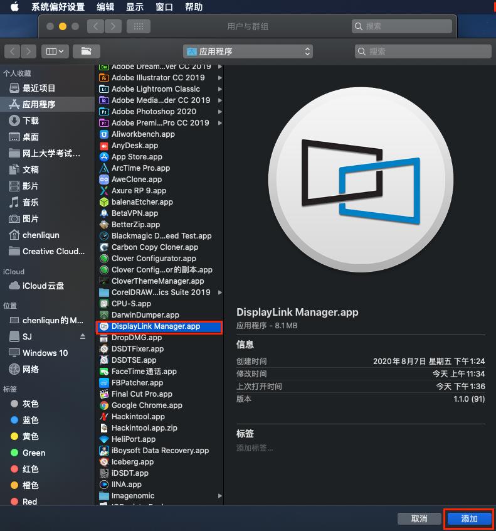This screenshot has height=531, width=496.
Task: Expand Adobe Photoshop 2020 folder arrow
Action: [220, 112]
